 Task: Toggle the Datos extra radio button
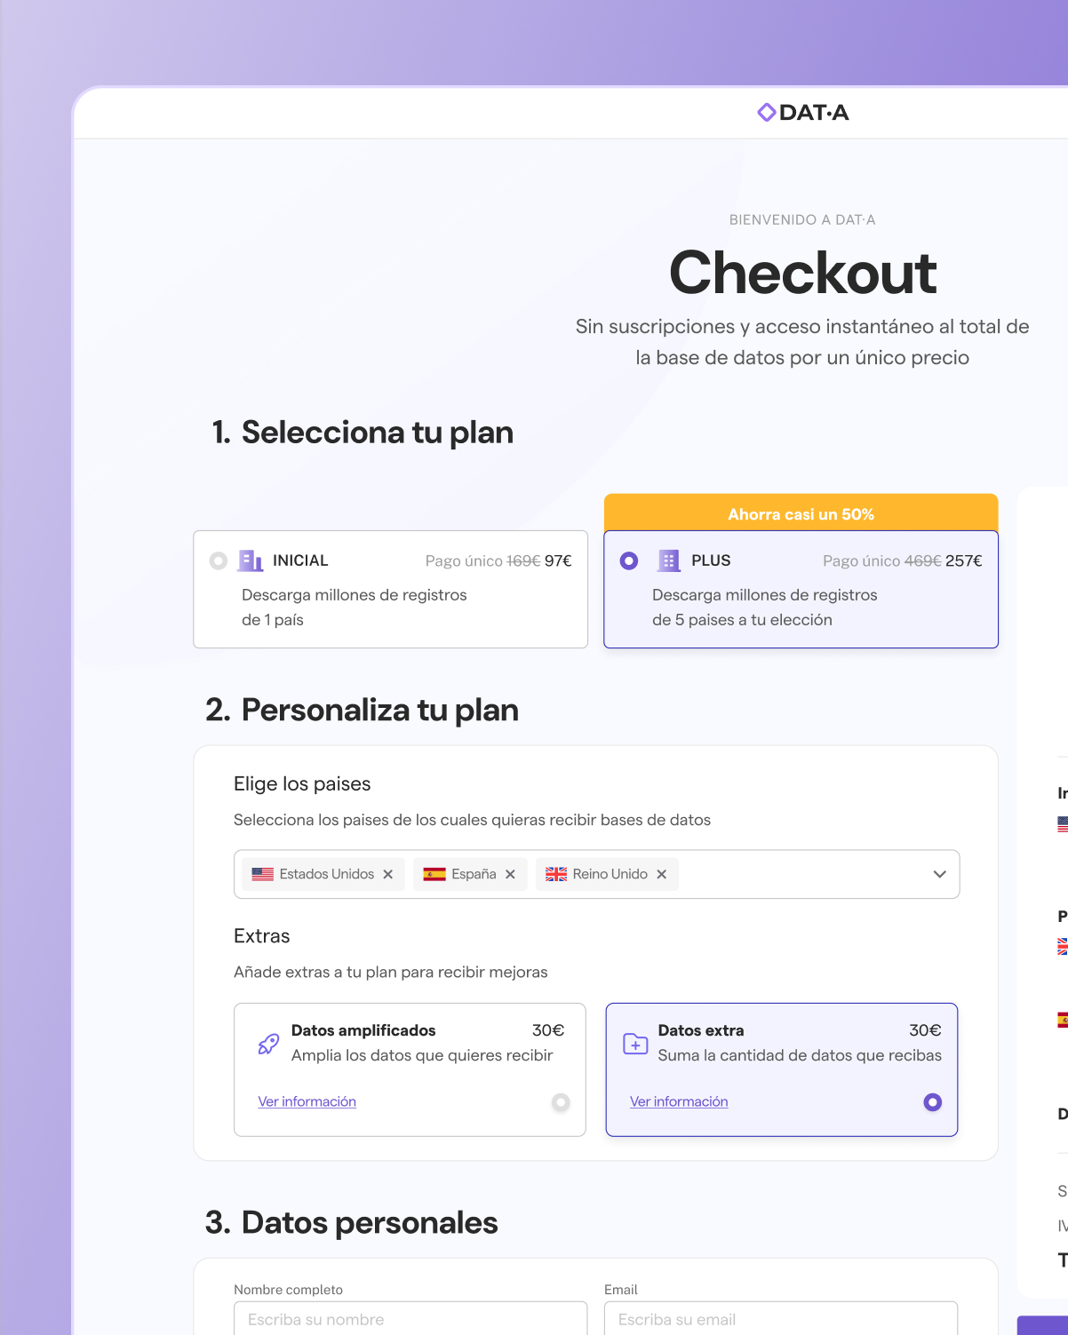point(932,1102)
